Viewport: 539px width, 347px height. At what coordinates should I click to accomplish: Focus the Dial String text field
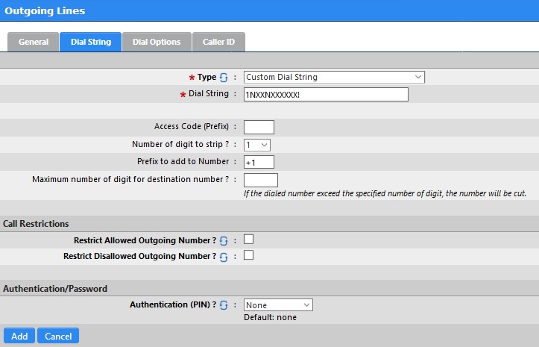coord(326,94)
